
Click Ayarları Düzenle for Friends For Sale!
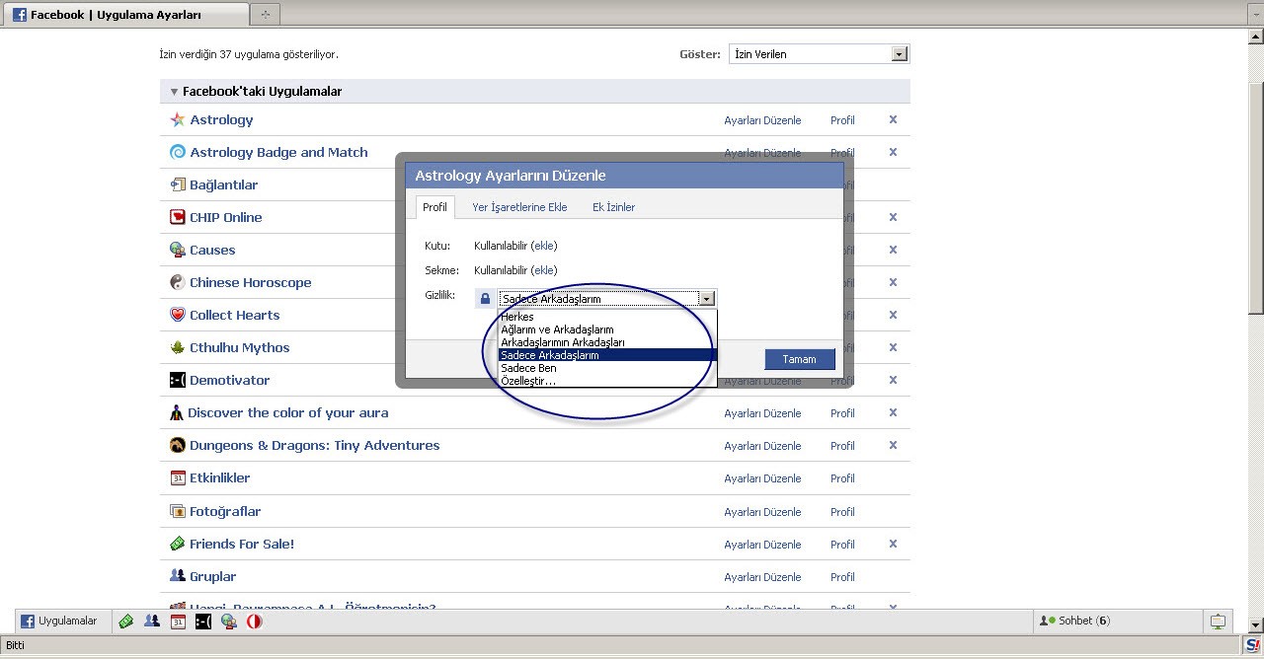[x=762, y=545]
